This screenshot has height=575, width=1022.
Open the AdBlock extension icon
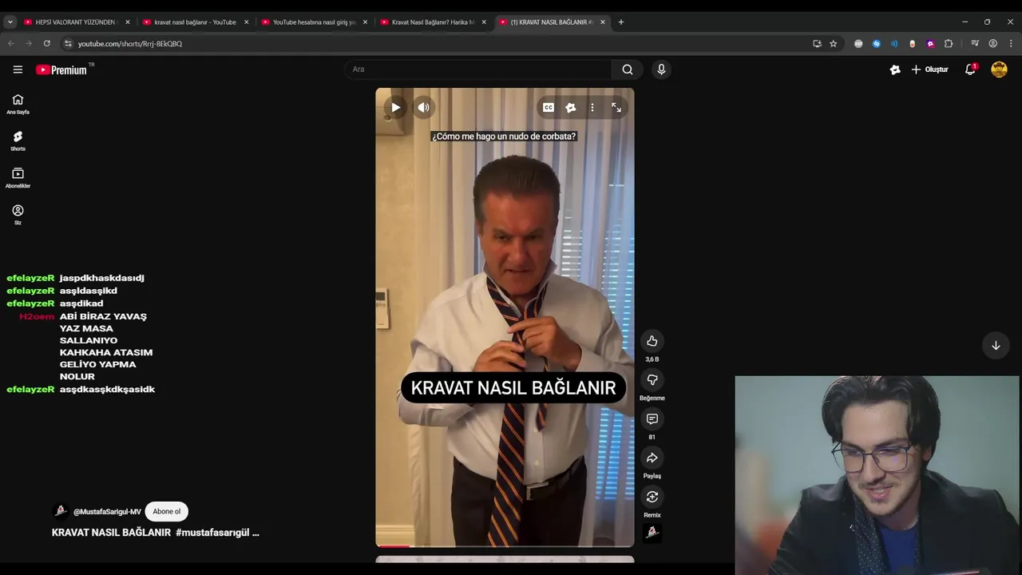[858, 44]
